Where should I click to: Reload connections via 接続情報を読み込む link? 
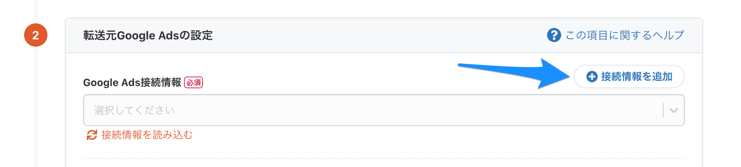click(139, 135)
